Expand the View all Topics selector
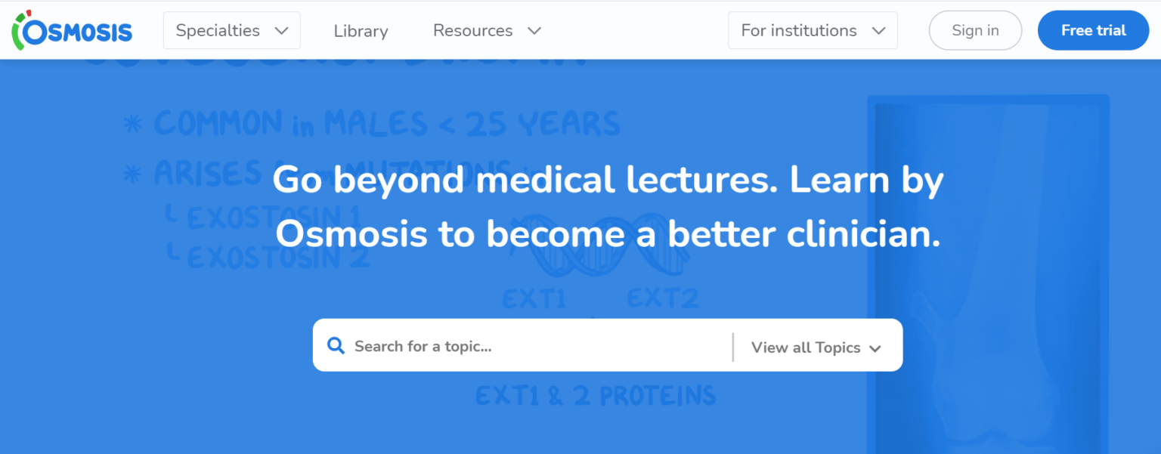This screenshot has height=454, width=1161. click(816, 347)
